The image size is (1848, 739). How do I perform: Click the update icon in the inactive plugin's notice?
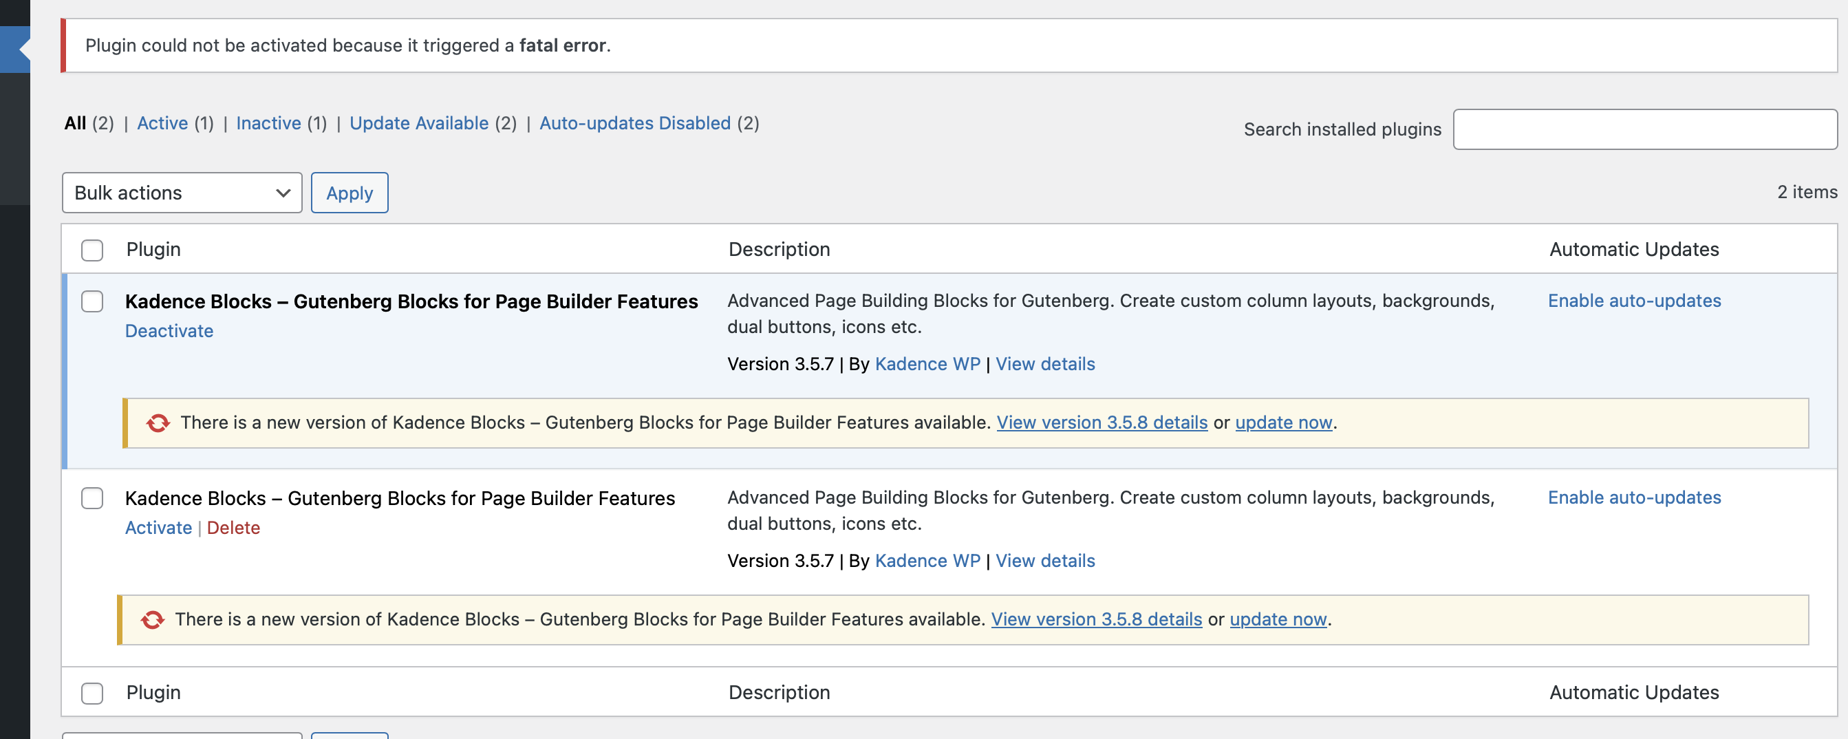(x=152, y=620)
